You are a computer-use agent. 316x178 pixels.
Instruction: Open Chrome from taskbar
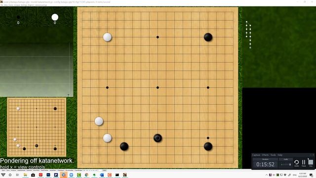[x=87, y=175]
